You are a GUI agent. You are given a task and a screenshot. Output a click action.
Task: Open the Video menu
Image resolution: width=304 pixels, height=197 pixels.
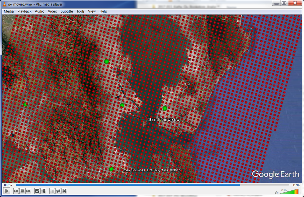[x=53, y=11]
